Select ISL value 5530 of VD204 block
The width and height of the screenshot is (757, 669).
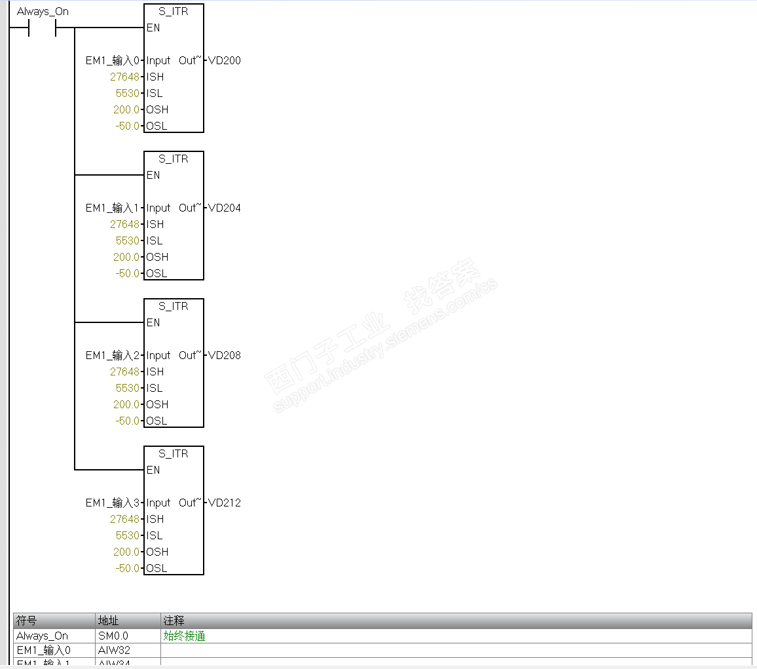pyautogui.click(x=128, y=240)
